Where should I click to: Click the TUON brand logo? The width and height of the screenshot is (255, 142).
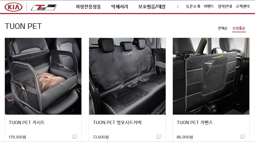pyautogui.click(x=44, y=7)
